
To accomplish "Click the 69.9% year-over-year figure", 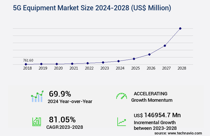I will [x=60, y=94].
